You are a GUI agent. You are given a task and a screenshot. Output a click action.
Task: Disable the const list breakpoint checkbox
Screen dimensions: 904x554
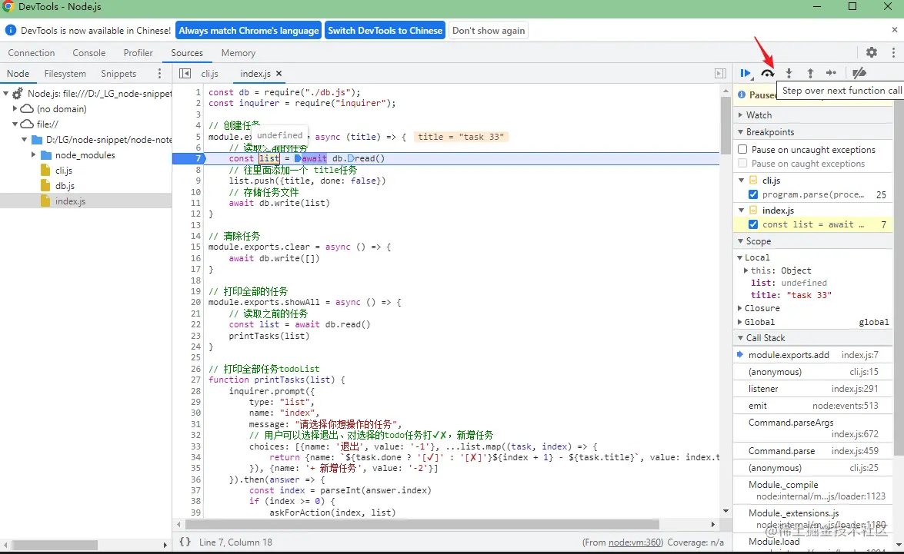(753, 224)
